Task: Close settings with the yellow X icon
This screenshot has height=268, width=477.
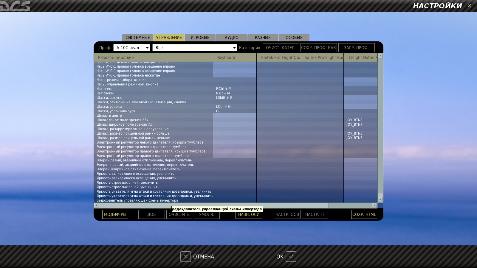Action: click(x=469, y=6)
